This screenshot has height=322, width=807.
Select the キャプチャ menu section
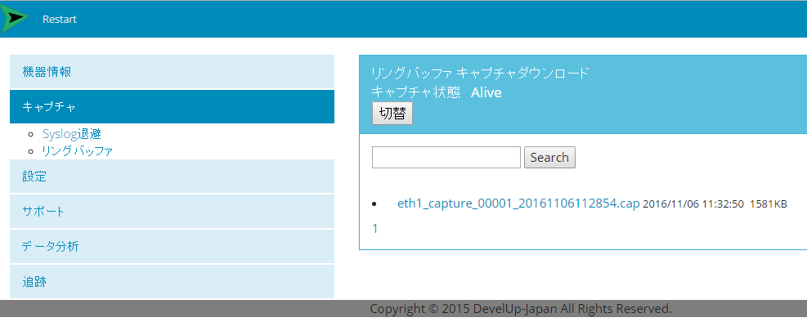pyautogui.click(x=172, y=106)
